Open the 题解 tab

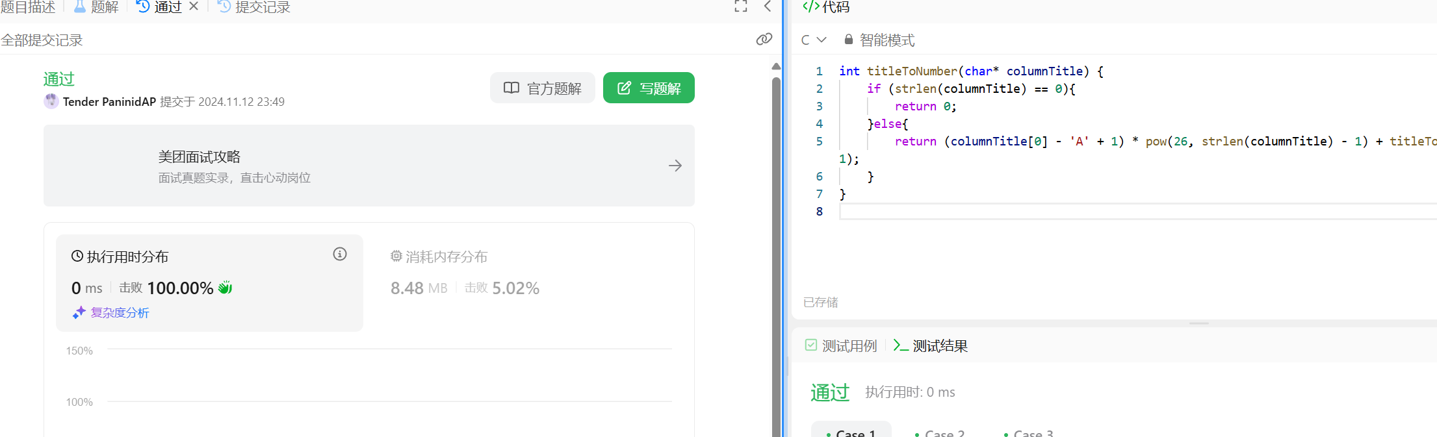click(x=96, y=7)
